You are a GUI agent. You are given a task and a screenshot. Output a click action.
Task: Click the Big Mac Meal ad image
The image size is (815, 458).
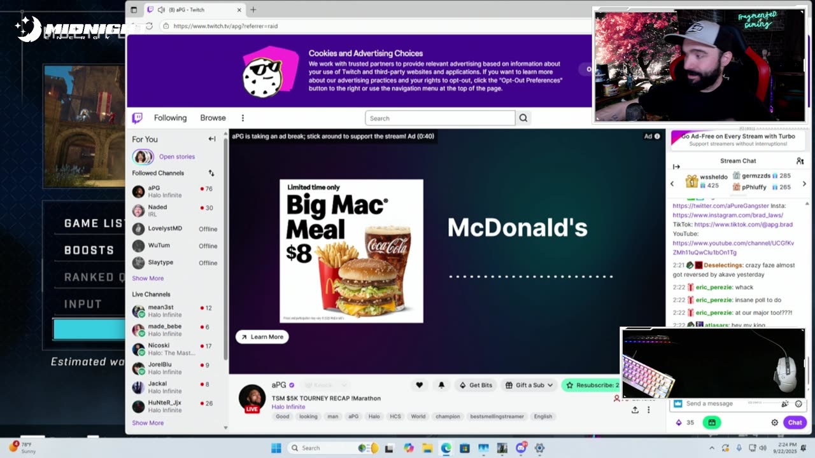[351, 251]
